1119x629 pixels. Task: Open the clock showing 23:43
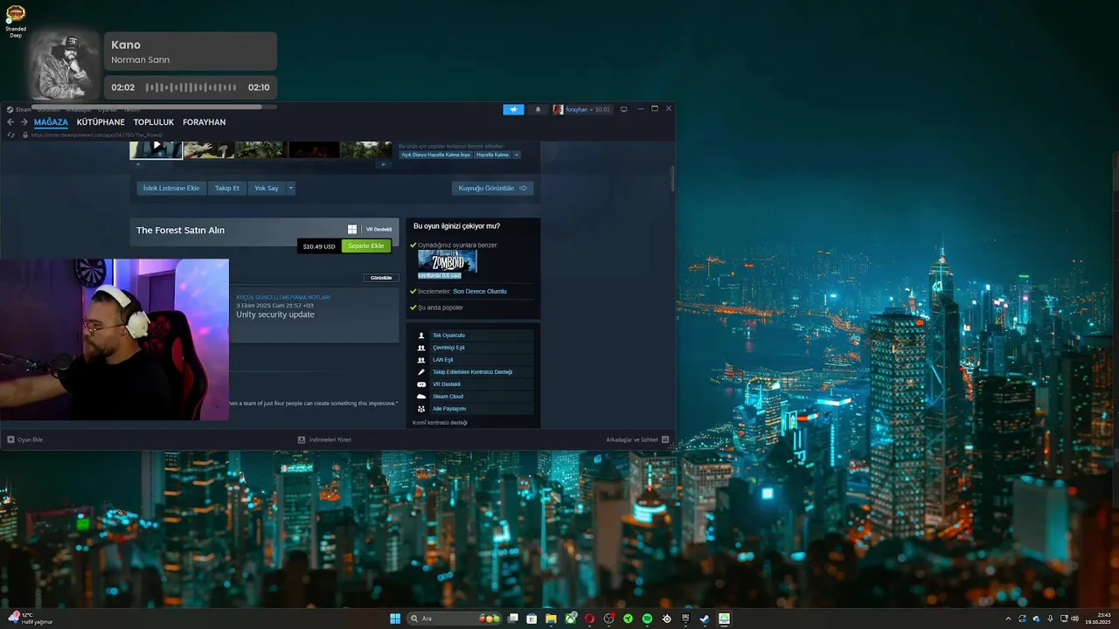pyautogui.click(x=1098, y=619)
